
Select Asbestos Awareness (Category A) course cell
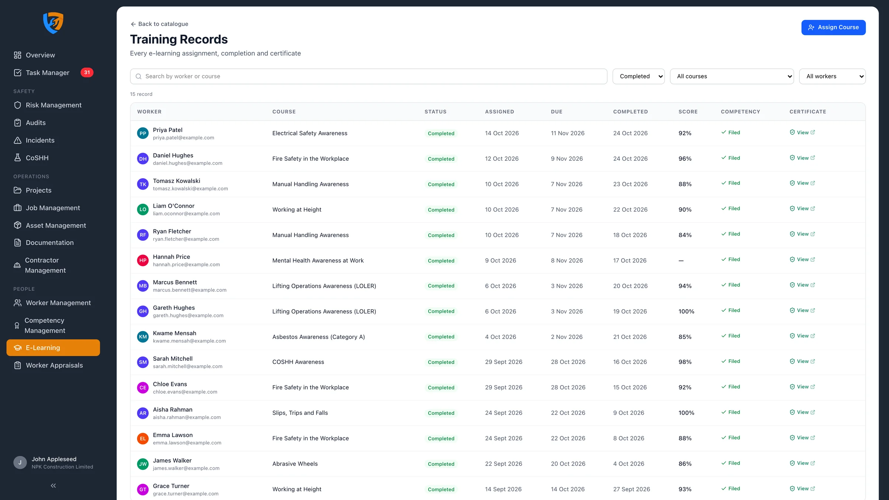point(319,337)
